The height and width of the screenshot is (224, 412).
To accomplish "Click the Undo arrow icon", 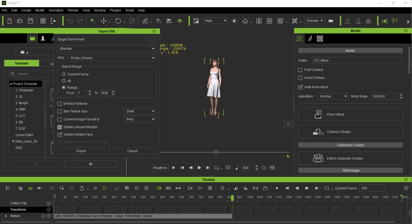I will [70, 21].
